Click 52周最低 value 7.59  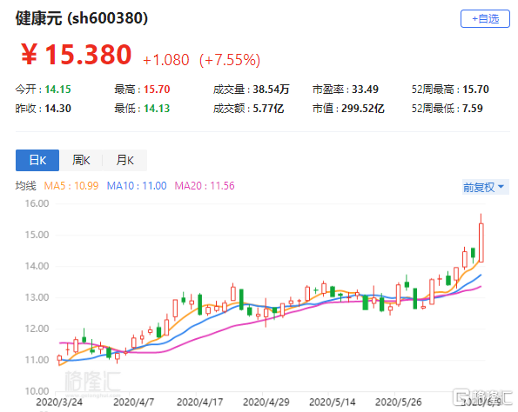tap(473, 109)
